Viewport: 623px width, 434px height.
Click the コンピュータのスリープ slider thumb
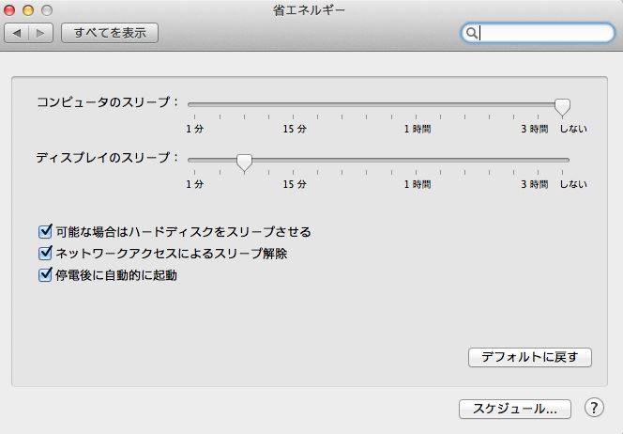pos(562,107)
